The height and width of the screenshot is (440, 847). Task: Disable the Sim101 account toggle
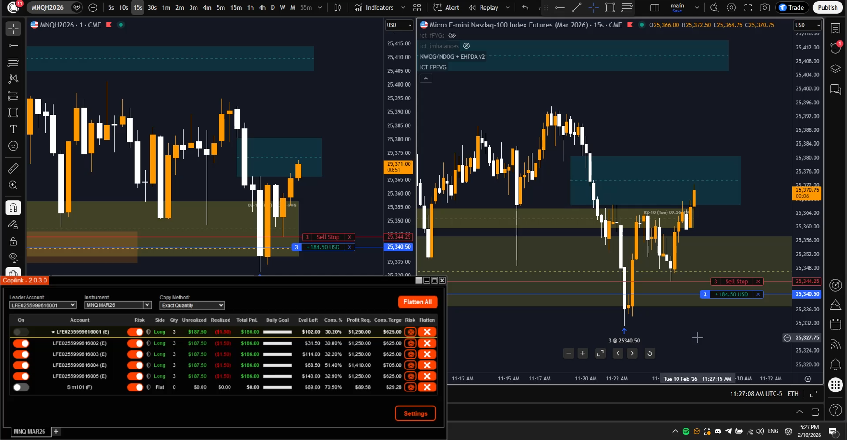click(21, 387)
